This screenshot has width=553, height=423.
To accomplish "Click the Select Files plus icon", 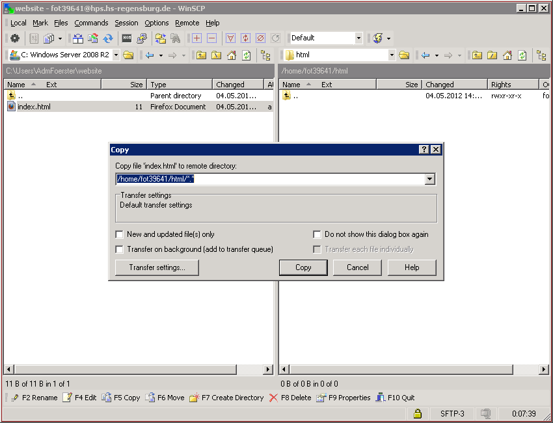I will pyautogui.click(x=196, y=38).
